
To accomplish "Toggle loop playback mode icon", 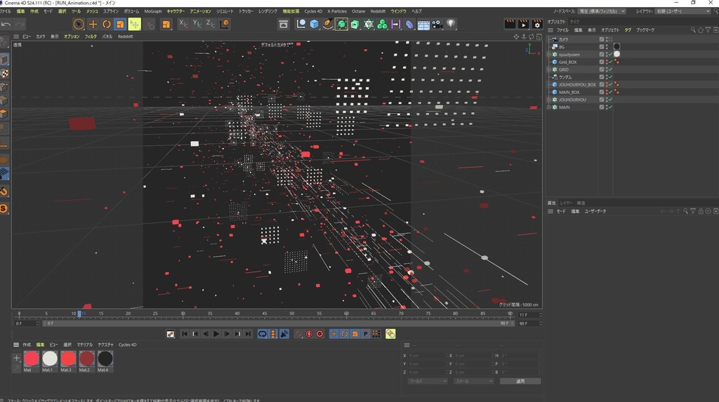I will coord(263,334).
